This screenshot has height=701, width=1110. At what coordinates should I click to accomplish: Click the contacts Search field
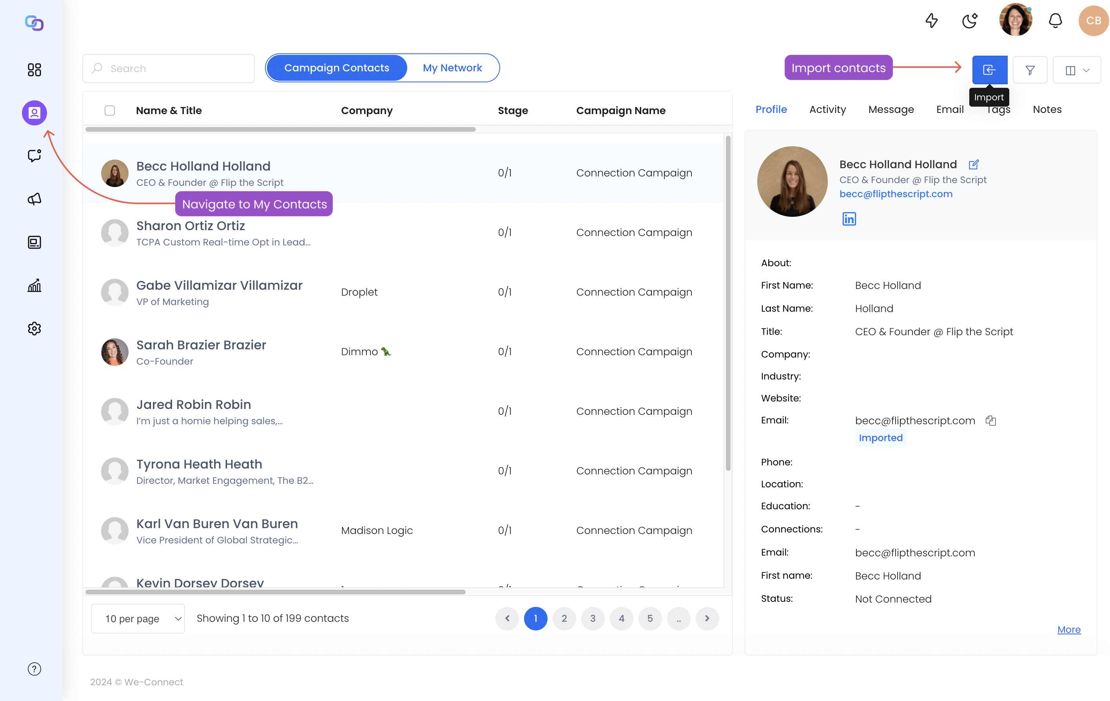click(169, 69)
